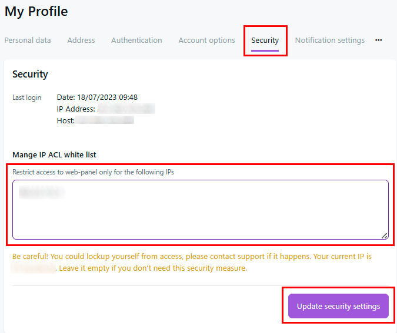Click the blurred current IP in warning
The width and height of the screenshot is (397, 333).
coord(34,268)
